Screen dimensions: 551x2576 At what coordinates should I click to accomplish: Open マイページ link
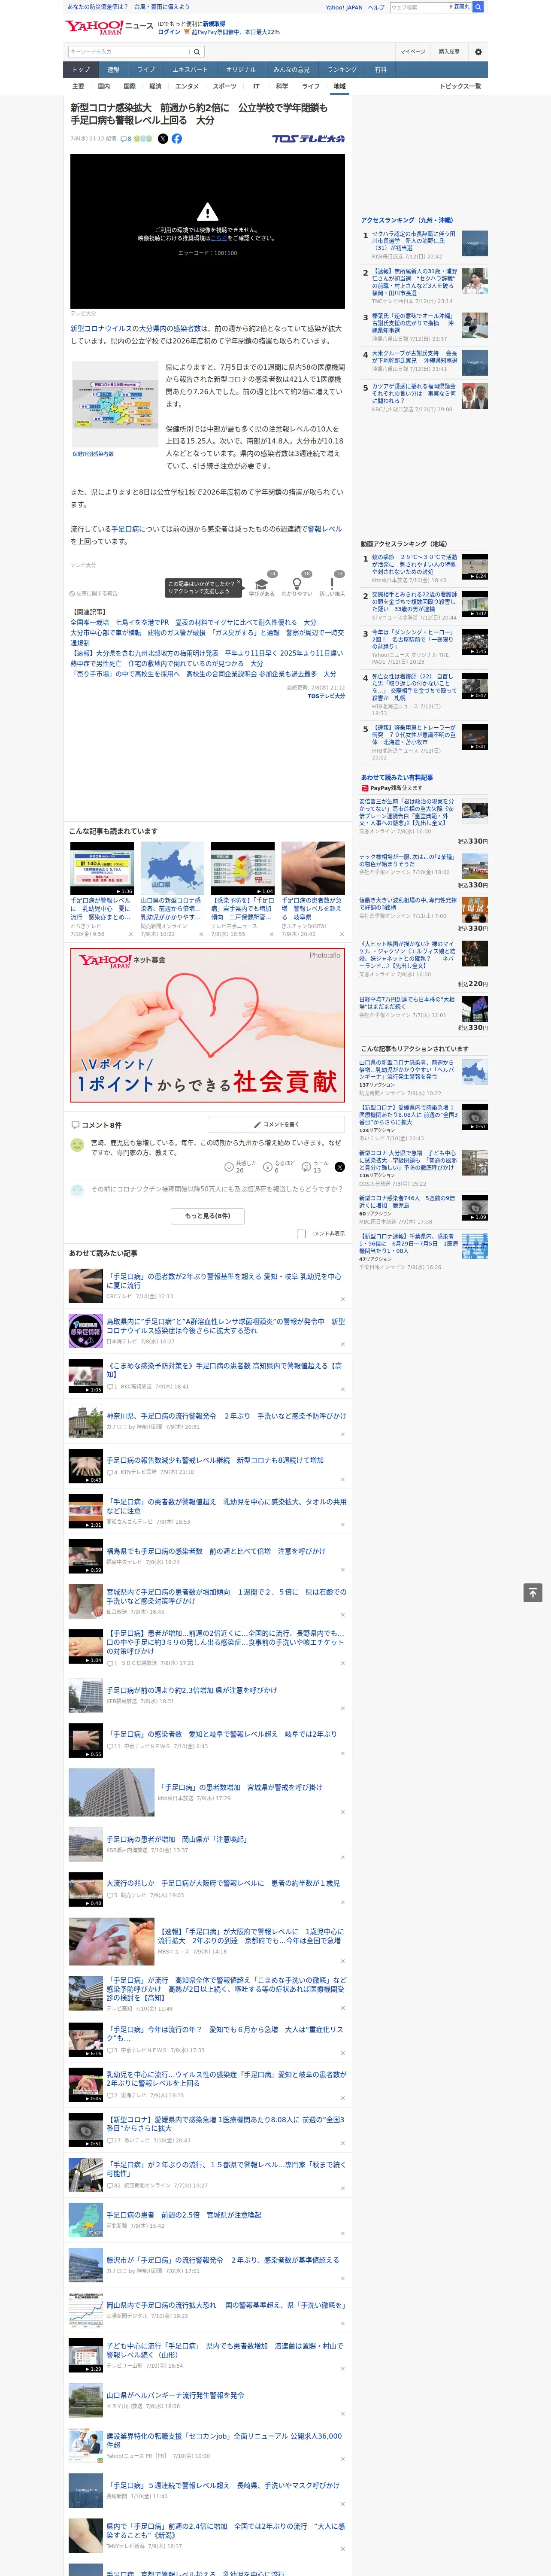(413, 52)
